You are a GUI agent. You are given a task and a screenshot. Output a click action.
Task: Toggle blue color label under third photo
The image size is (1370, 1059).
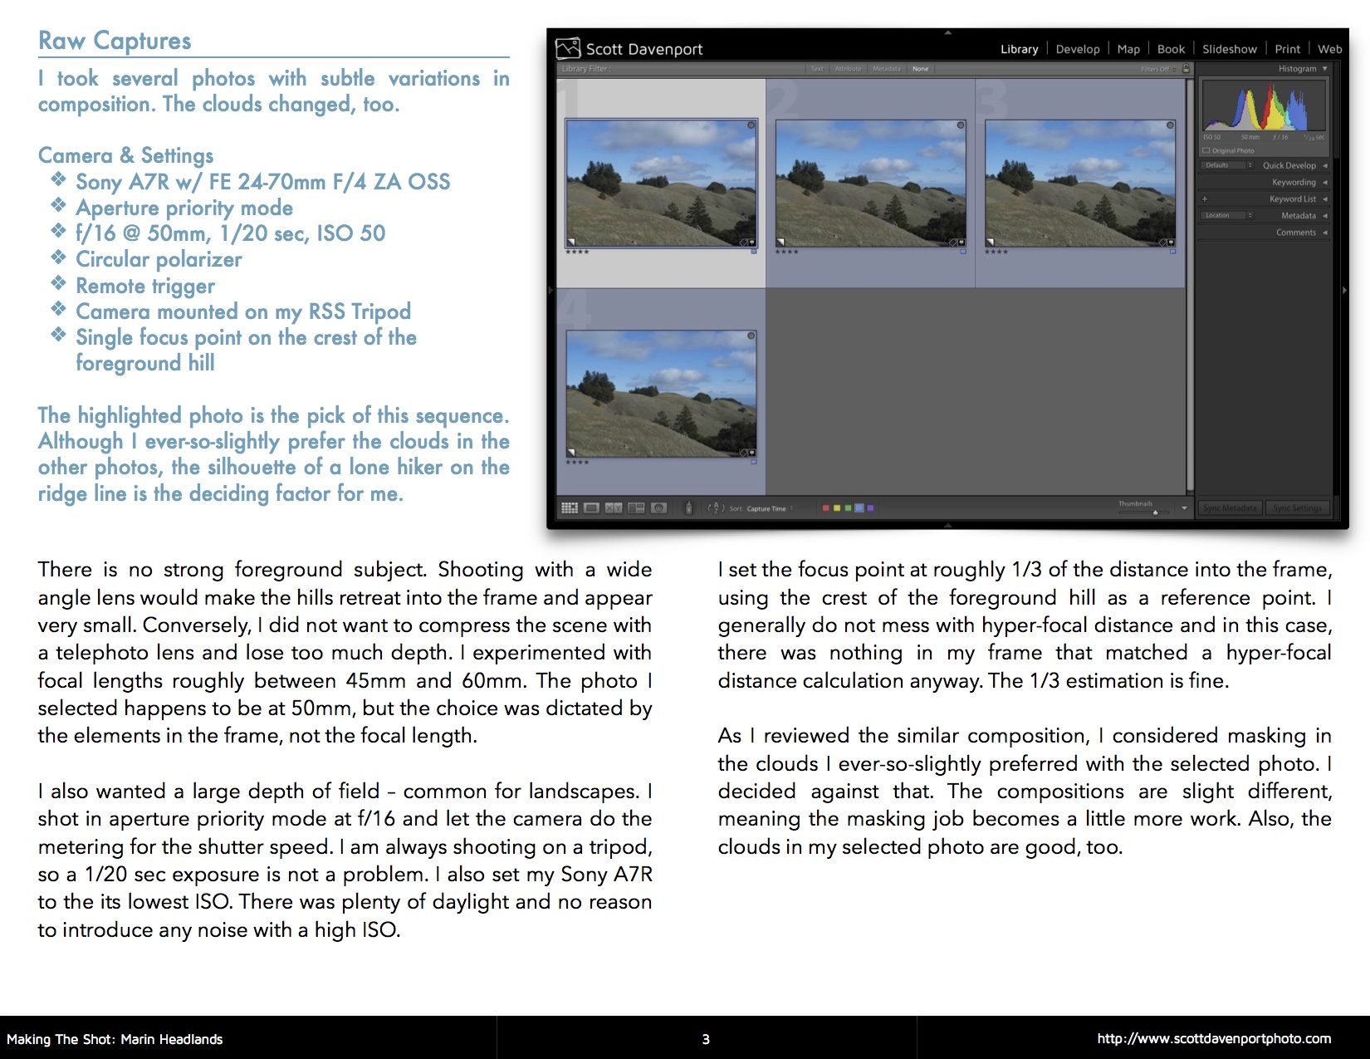(x=1172, y=252)
